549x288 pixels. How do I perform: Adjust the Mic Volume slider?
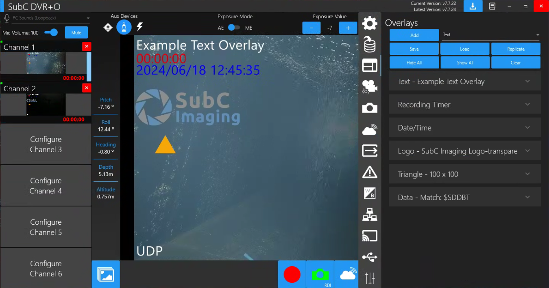tap(51, 32)
